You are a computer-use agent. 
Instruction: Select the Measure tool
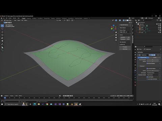pyautogui.click(x=2, y=47)
